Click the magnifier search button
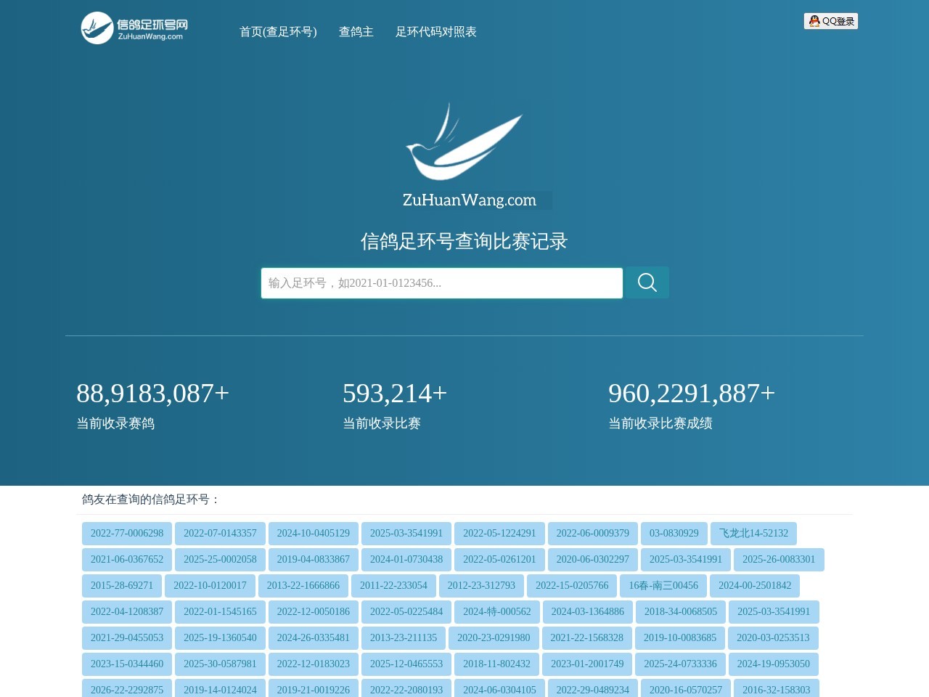 [647, 282]
